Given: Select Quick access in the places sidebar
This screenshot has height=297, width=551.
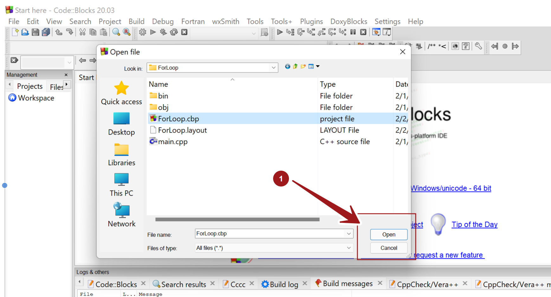Looking at the screenshot, I should (x=121, y=92).
